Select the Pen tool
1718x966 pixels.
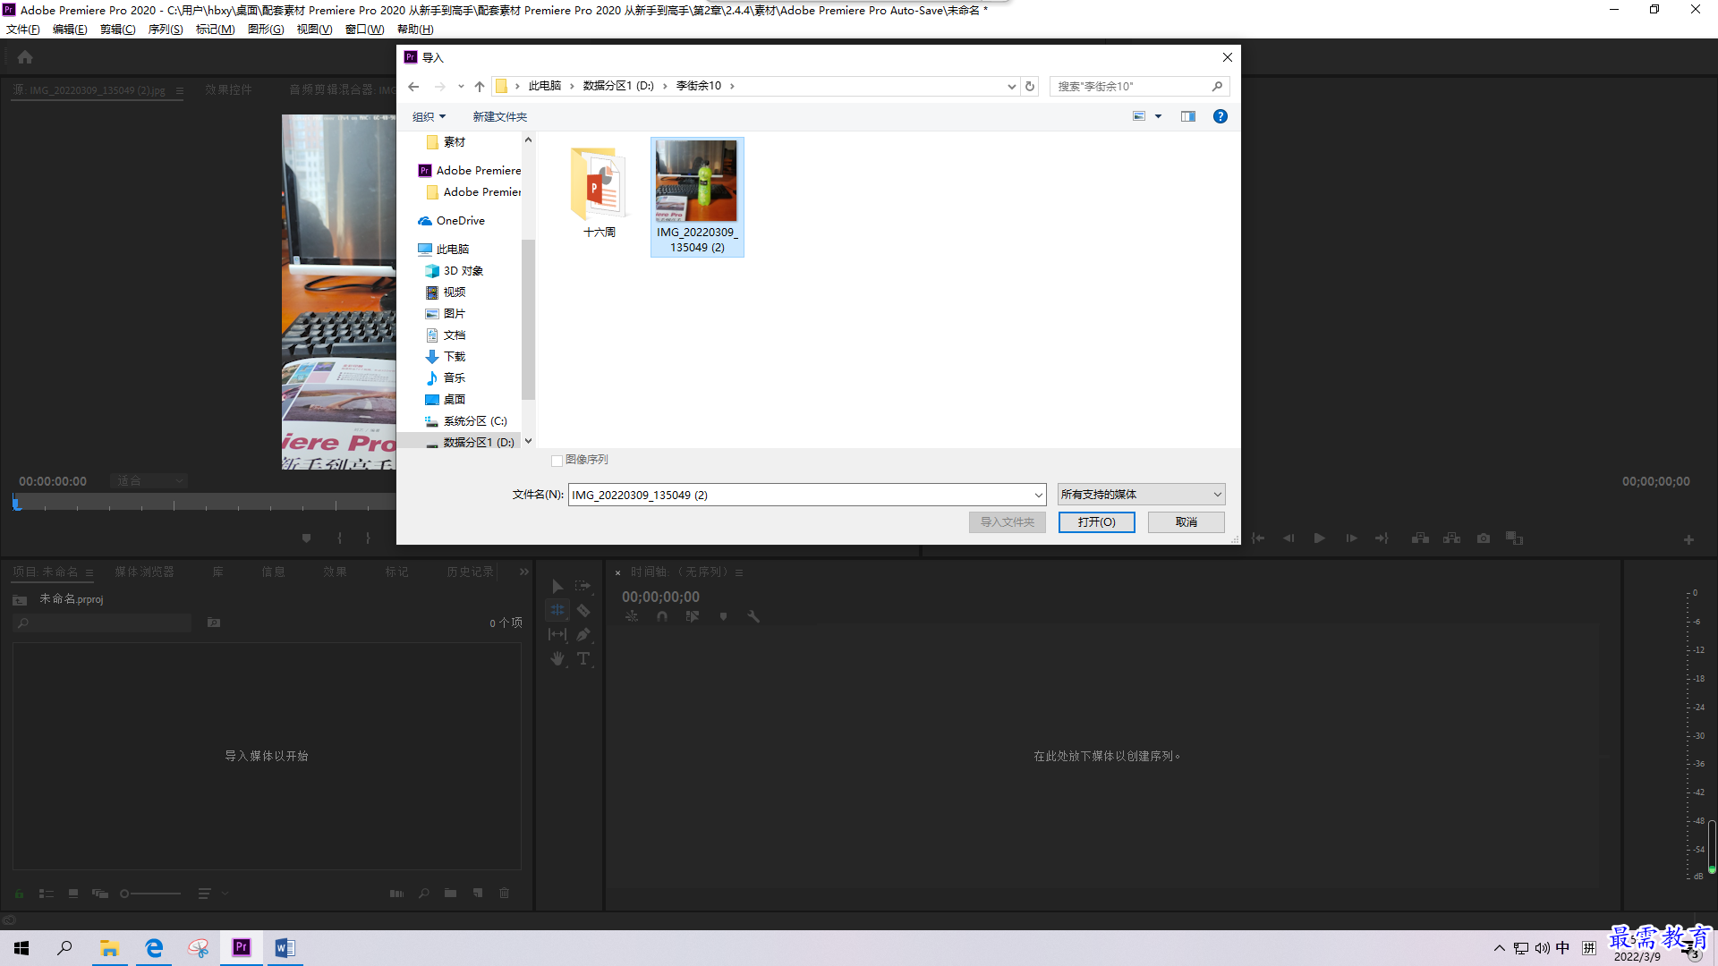pos(583,634)
